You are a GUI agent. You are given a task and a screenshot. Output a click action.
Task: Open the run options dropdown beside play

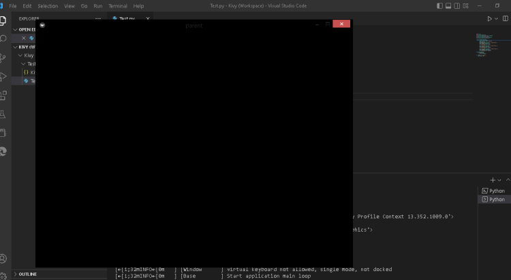(496, 19)
